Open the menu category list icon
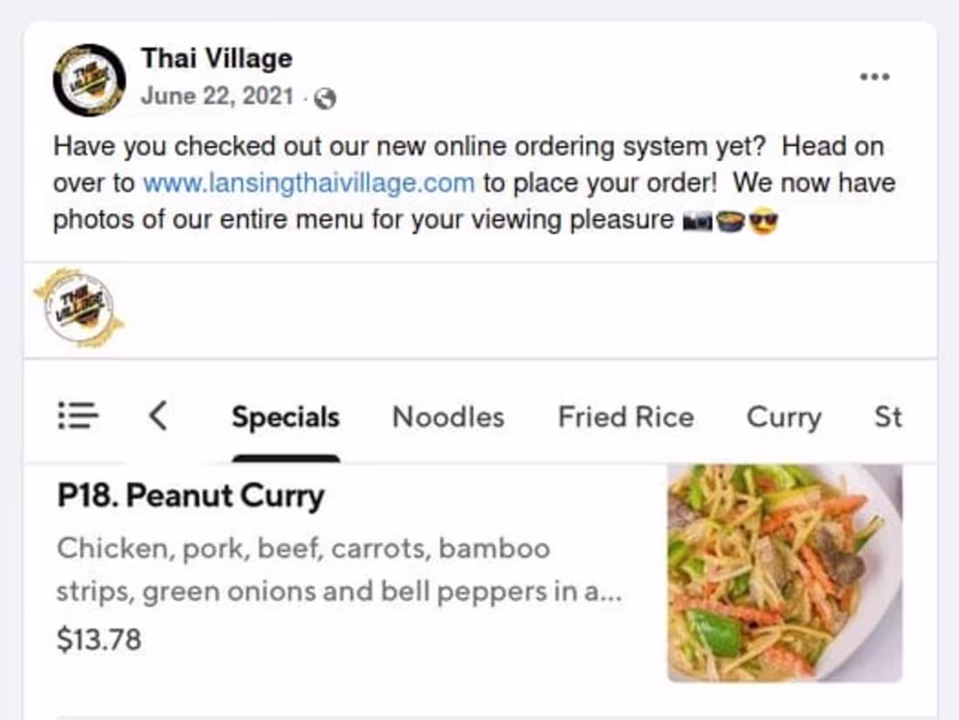The image size is (959, 720). (x=78, y=416)
